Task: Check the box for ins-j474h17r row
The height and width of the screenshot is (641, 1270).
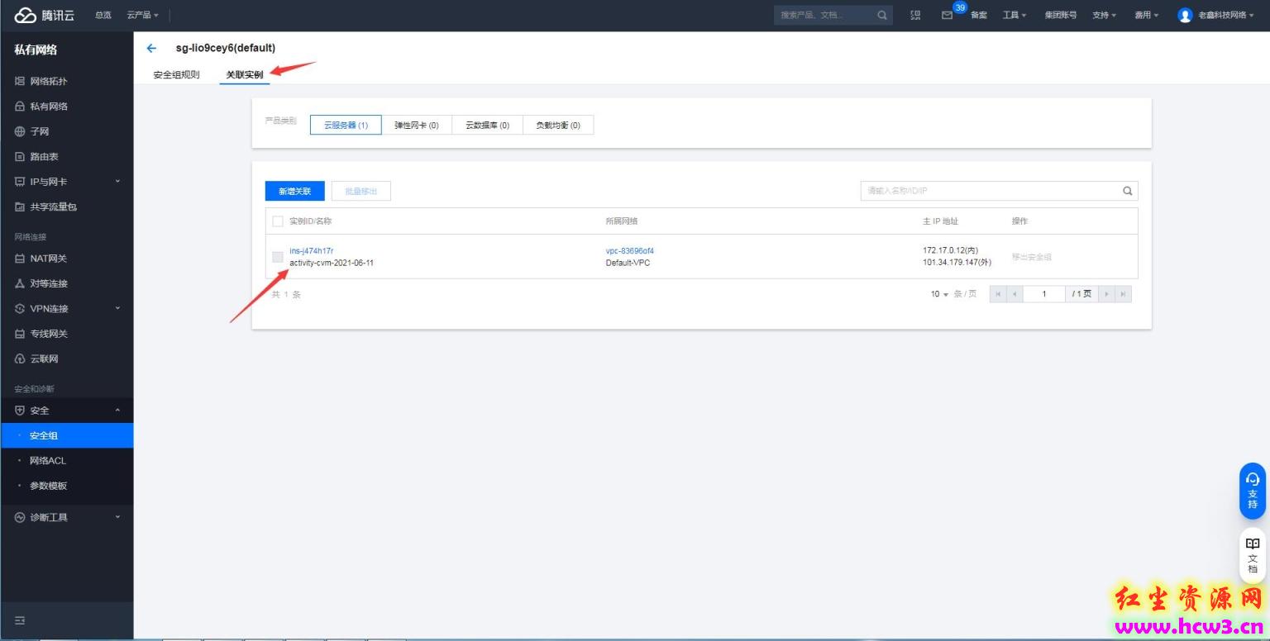Action: (278, 257)
